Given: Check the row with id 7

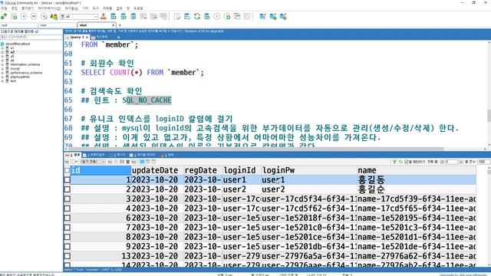Looking at the screenshot, I should pos(67,228).
